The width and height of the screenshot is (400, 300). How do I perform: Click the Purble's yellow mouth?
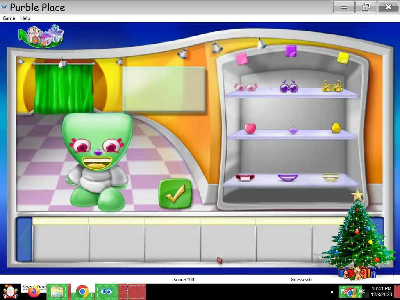pos(97,163)
